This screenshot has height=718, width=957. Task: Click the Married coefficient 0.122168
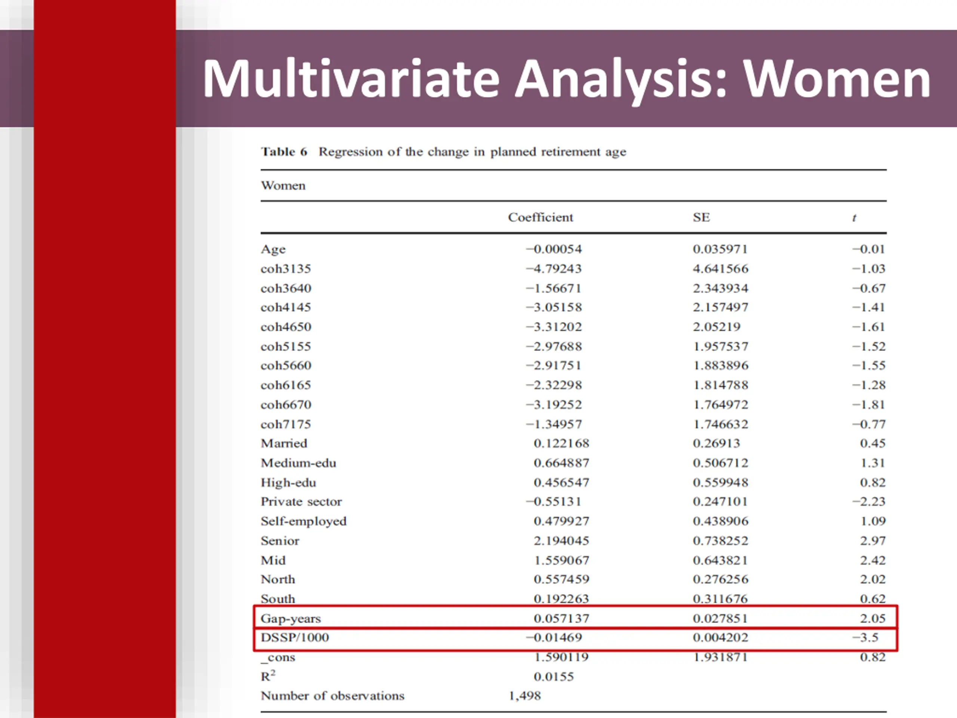tap(561, 443)
